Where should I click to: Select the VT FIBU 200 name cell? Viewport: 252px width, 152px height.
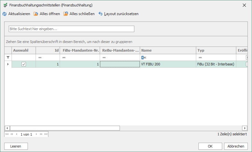click(x=168, y=64)
